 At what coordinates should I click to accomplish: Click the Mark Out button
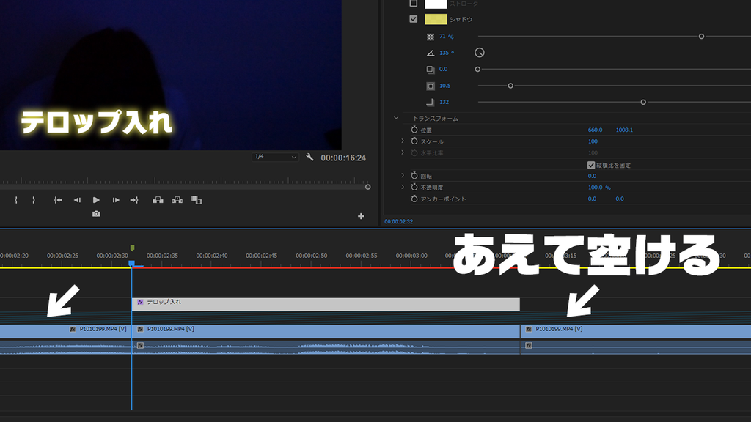pos(34,200)
